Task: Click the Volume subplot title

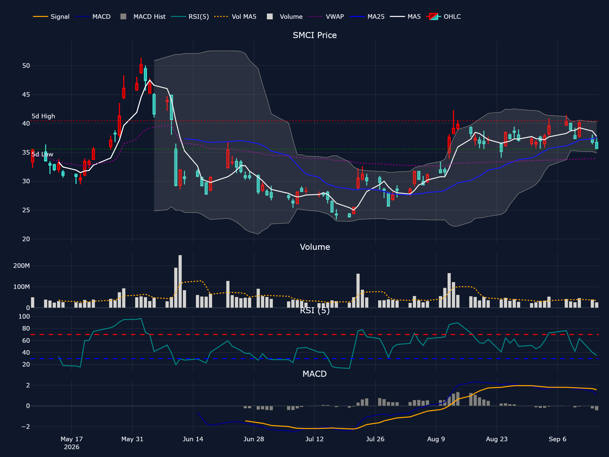Action: tap(315, 247)
